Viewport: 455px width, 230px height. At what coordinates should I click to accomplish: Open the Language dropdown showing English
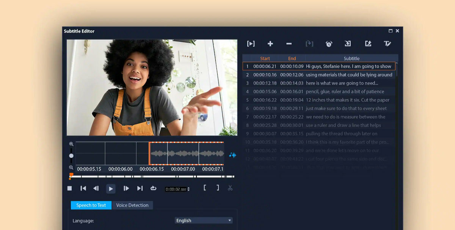203,220
